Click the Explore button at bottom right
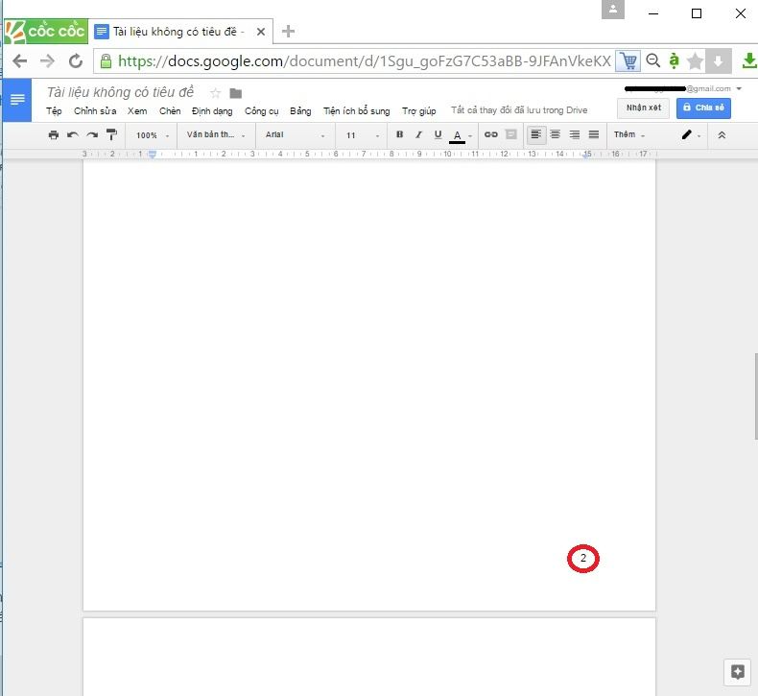758x696 pixels. pyautogui.click(x=737, y=672)
